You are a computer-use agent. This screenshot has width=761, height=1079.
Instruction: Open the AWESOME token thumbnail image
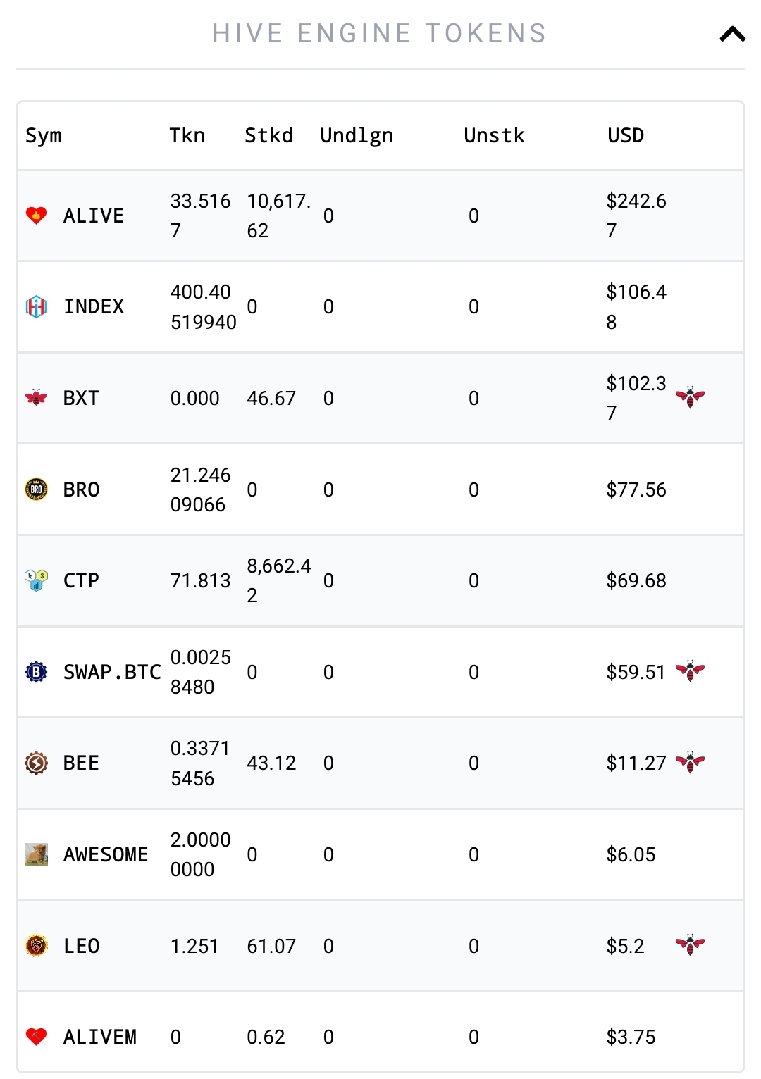tap(36, 854)
